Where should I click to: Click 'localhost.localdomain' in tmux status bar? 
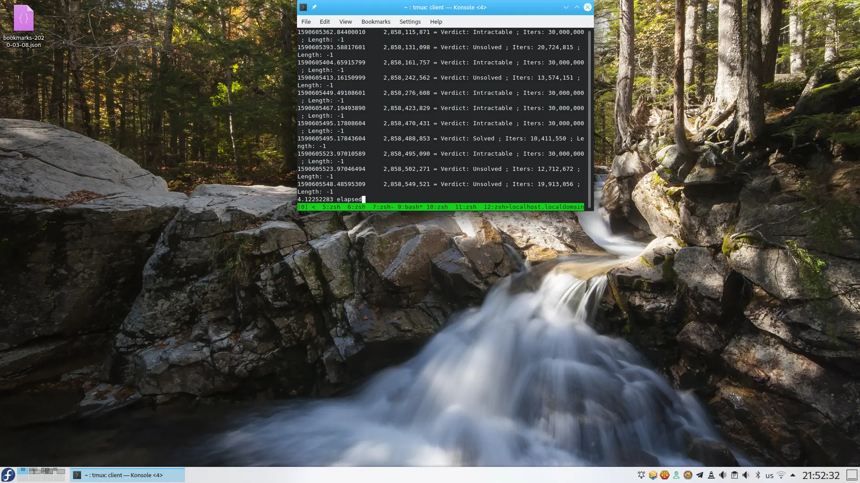tap(546, 207)
